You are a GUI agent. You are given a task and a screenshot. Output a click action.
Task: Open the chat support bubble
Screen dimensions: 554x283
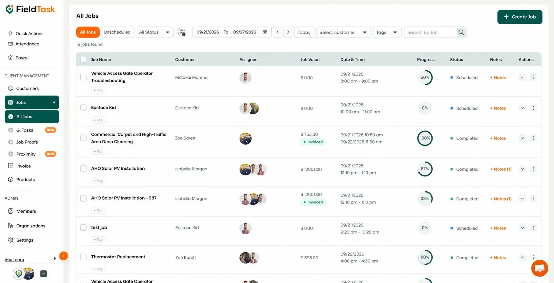pyautogui.click(x=539, y=268)
